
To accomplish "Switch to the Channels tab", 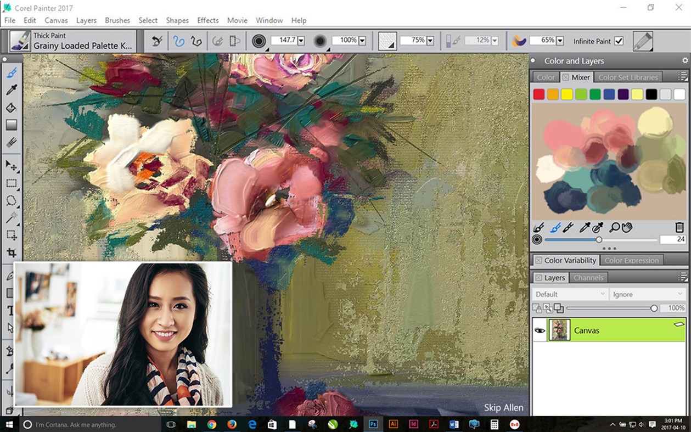I will pyautogui.click(x=588, y=278).
